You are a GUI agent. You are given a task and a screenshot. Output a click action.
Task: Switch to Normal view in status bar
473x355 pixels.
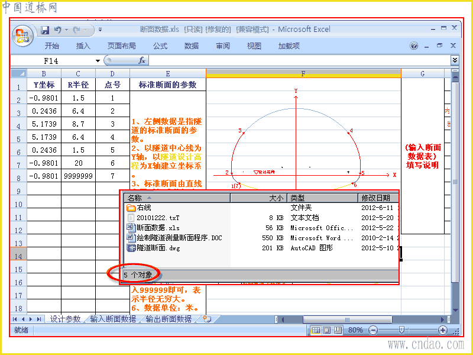[316, 330]
